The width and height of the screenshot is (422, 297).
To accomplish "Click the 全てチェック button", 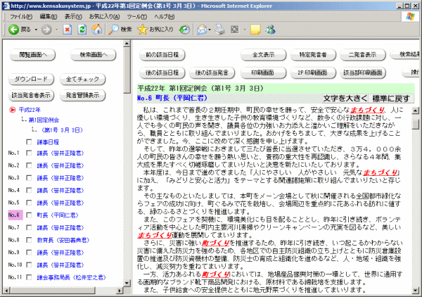I will click(82, 79).
